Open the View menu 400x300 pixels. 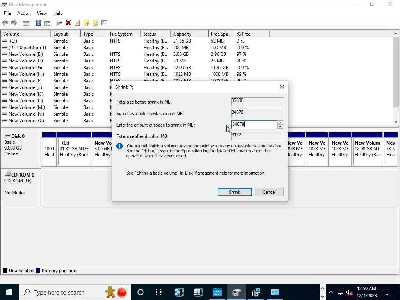click(42, 13)
